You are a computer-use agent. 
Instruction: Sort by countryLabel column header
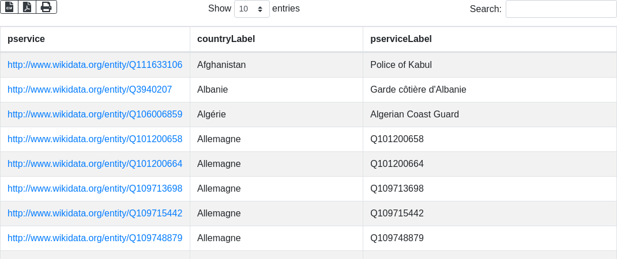click(x=226, y=39)
